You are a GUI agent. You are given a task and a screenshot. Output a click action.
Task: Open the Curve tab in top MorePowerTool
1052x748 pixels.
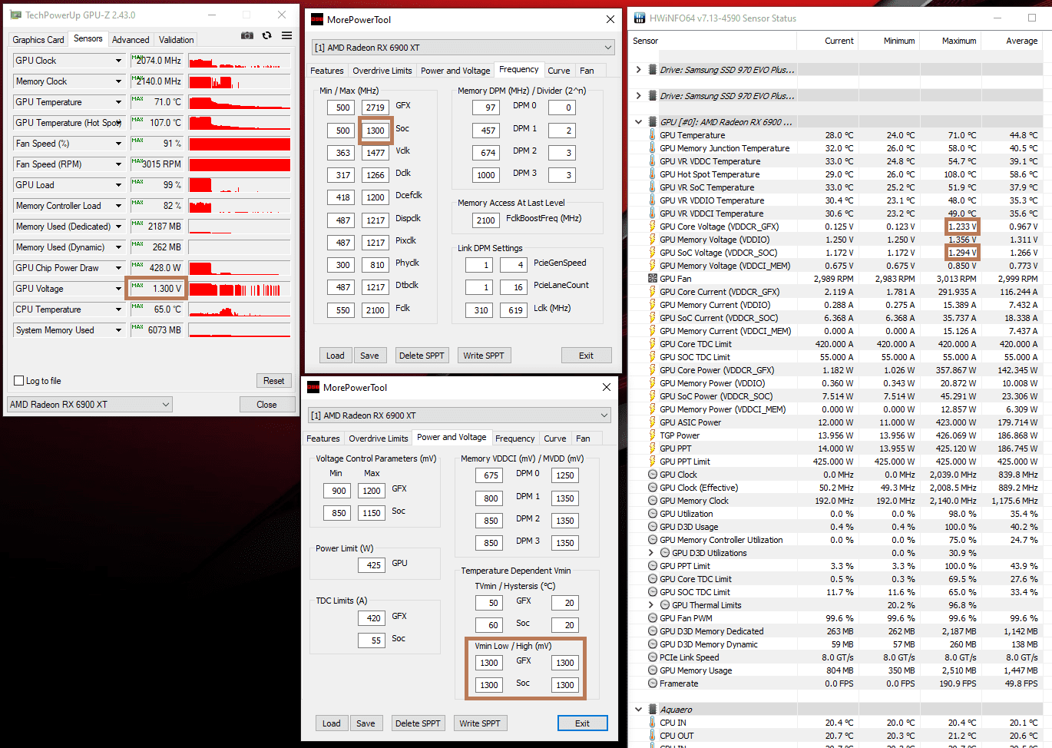pyautogui.click(x=559, y=71)
